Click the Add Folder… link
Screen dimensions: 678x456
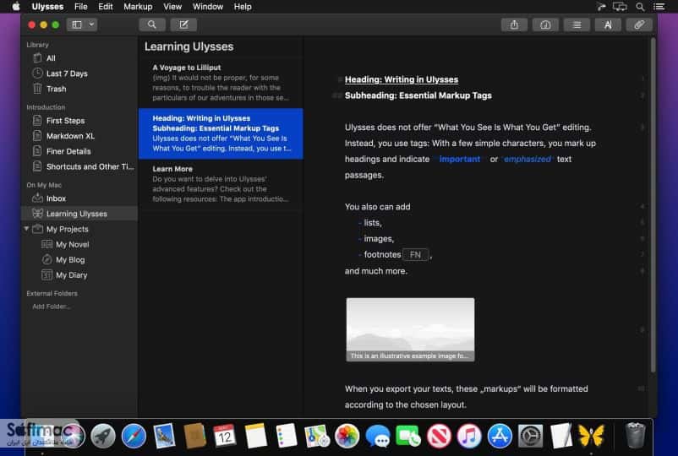(52, 307)
